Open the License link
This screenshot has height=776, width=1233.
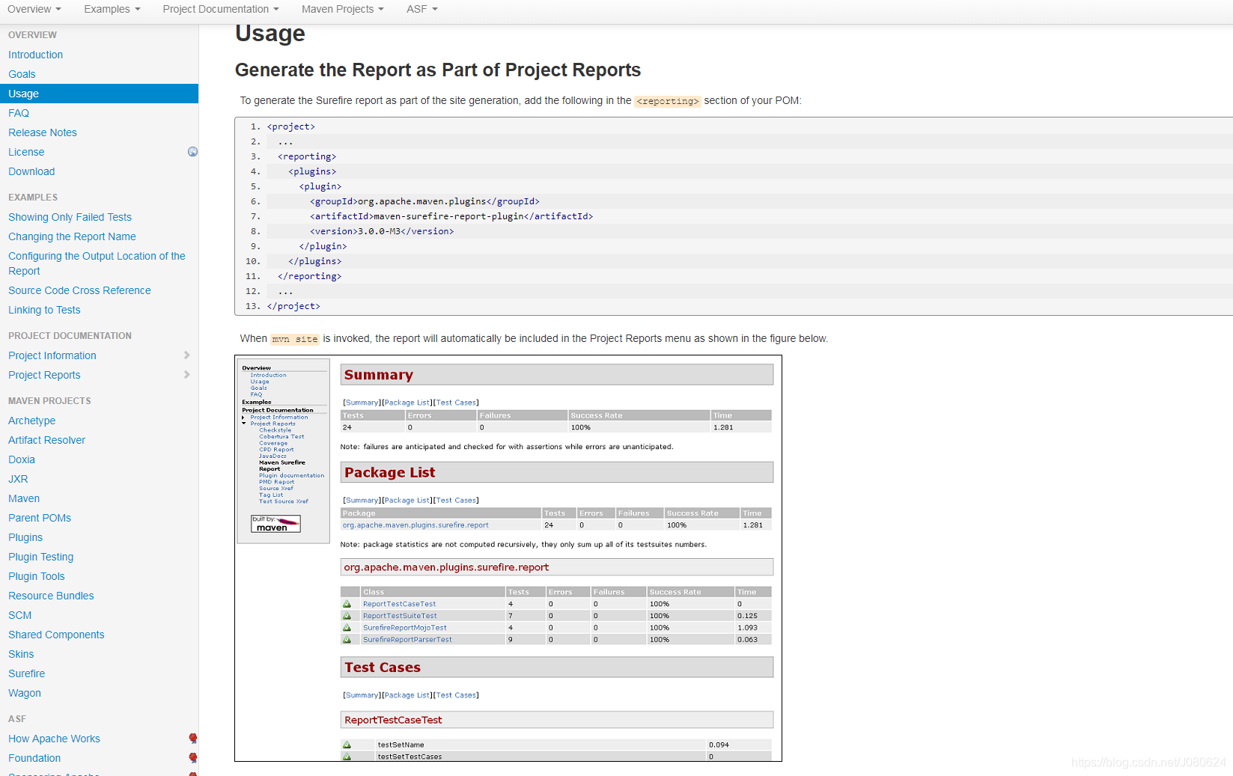click(26, 152)
